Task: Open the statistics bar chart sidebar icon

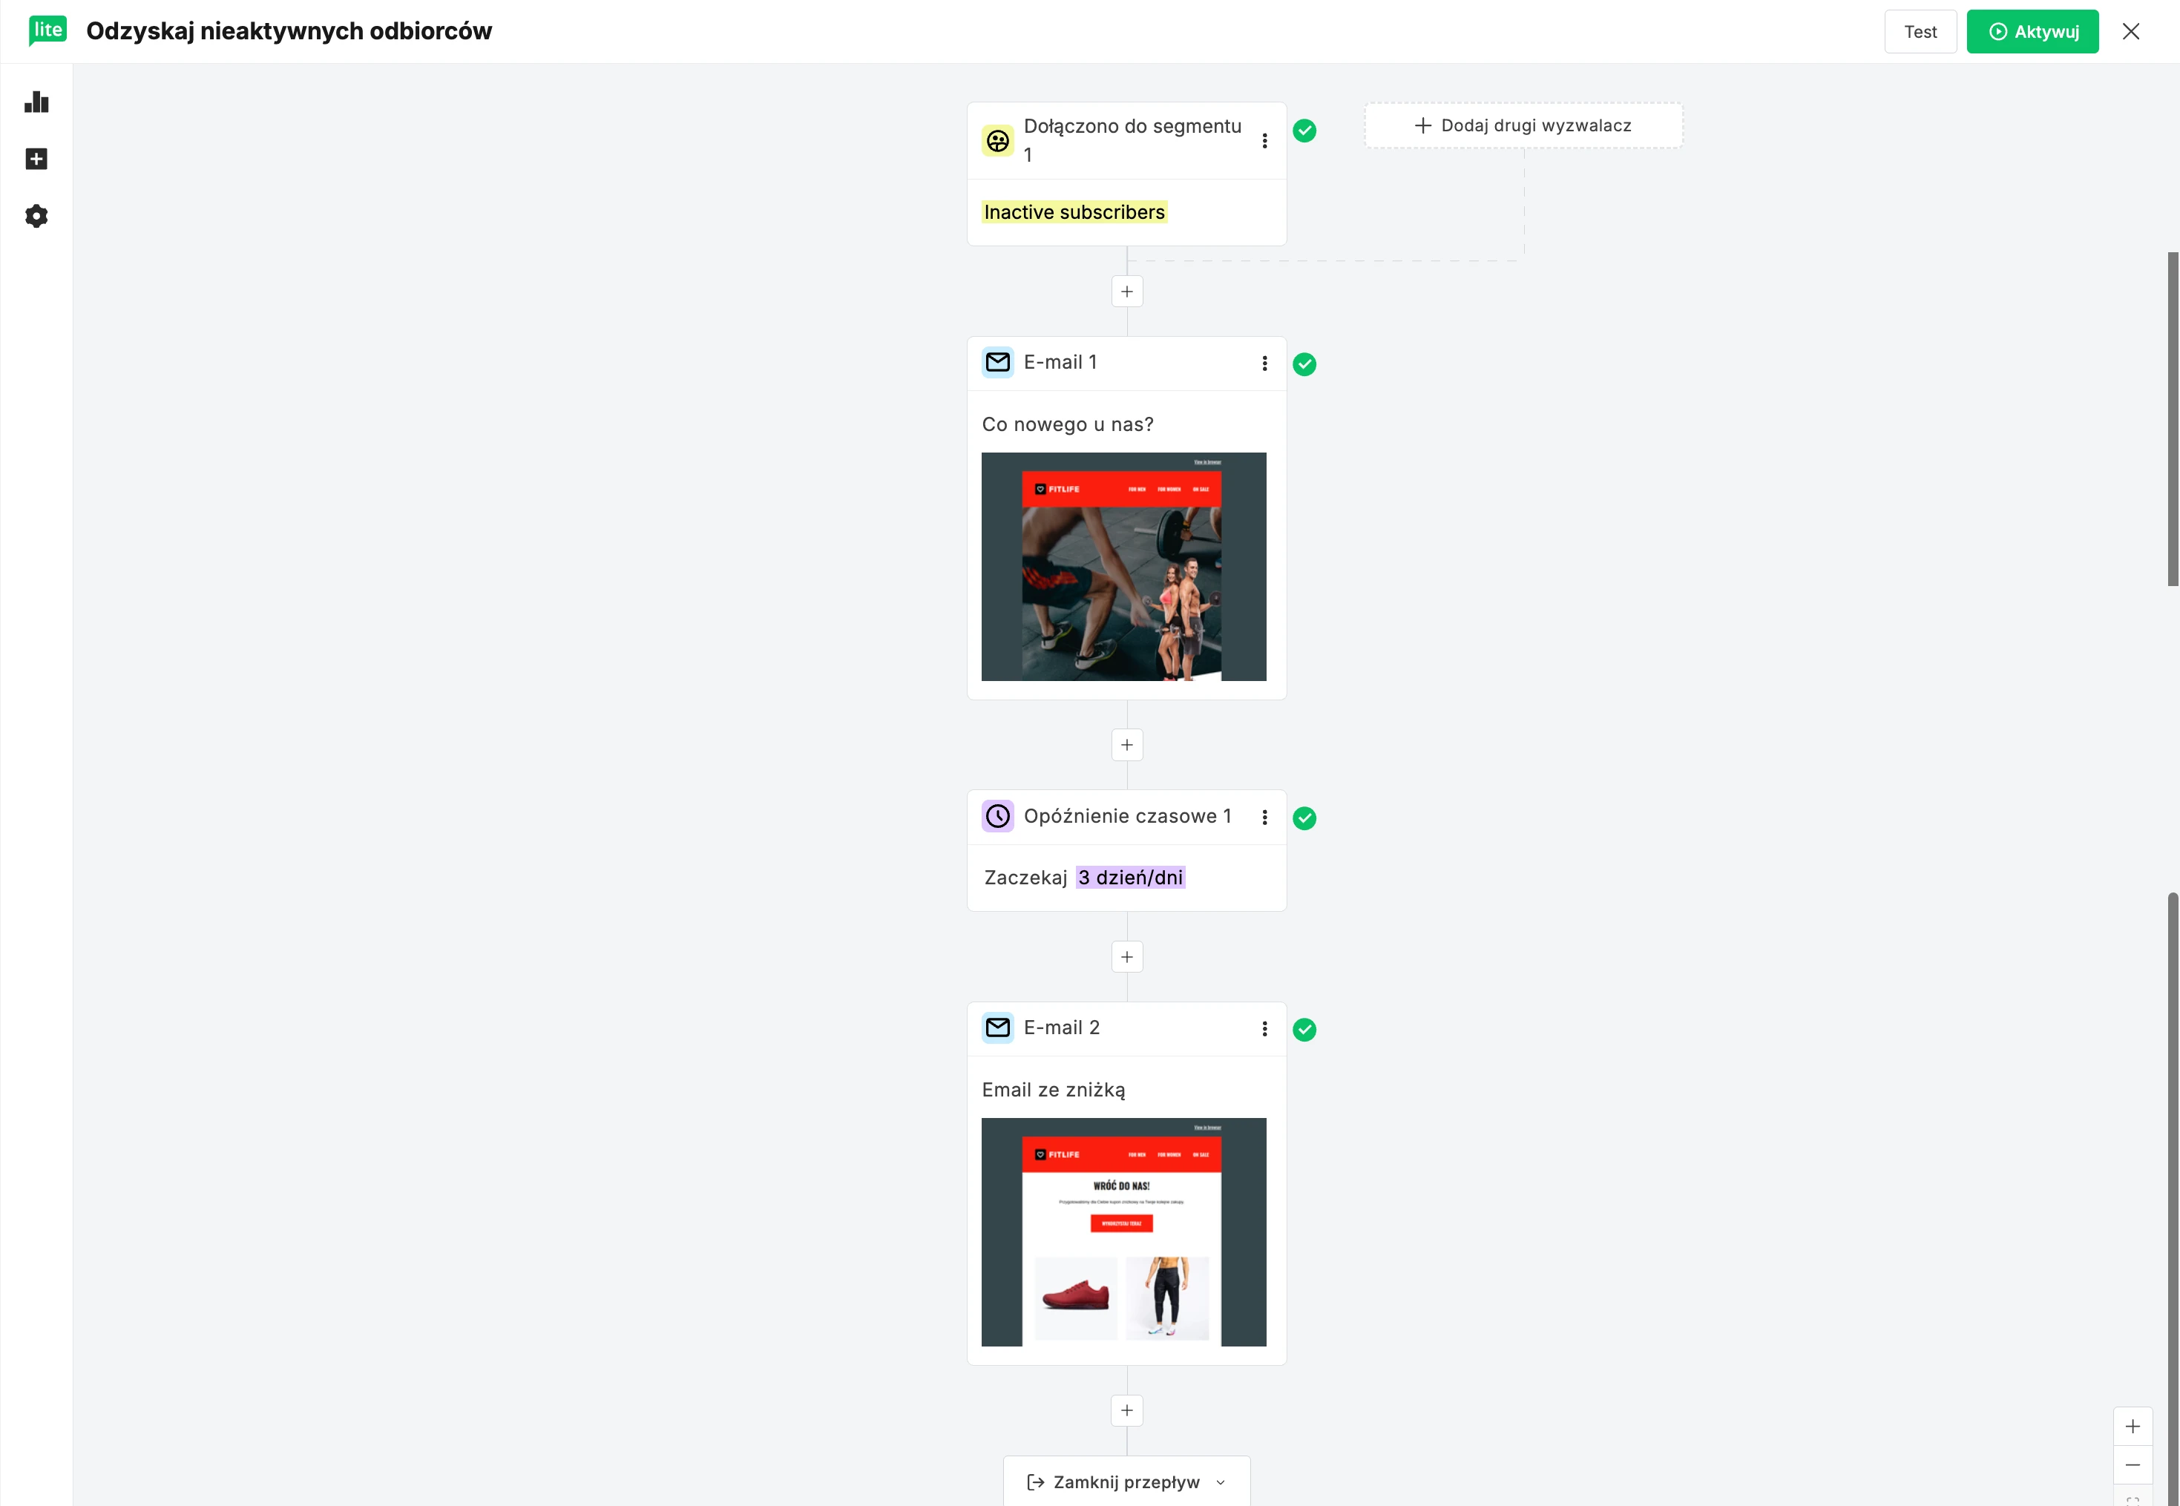Action: [36, 102]
